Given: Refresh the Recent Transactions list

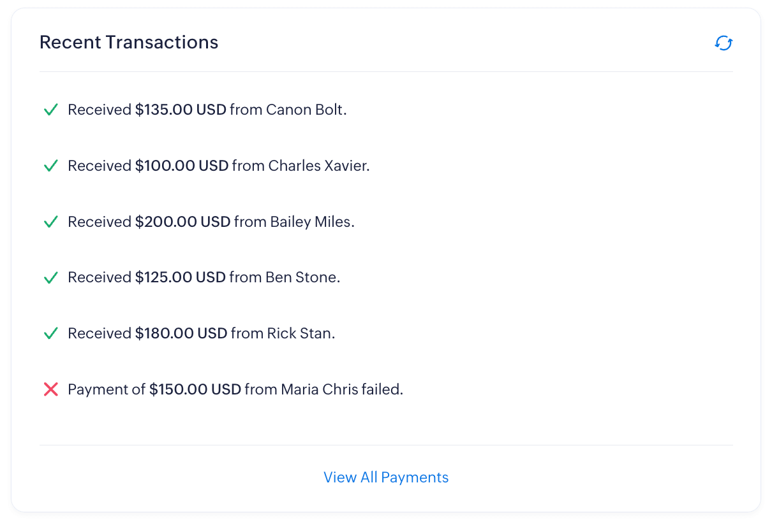Looking at the screenshot, I should (x=724, y=43).
